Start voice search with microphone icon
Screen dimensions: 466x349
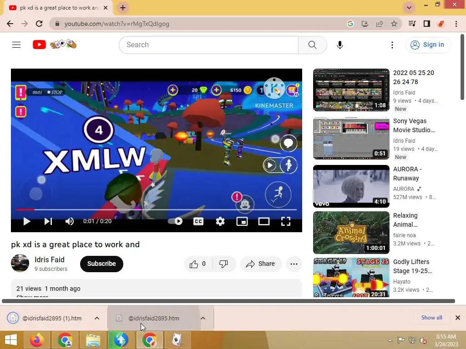[x=339, y=45]
